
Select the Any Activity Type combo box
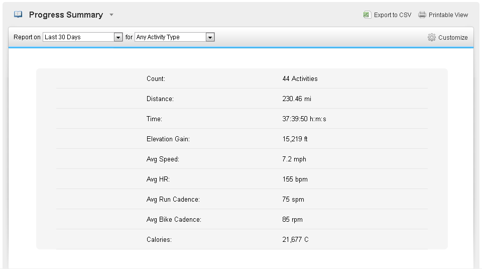tap(175, 37)
